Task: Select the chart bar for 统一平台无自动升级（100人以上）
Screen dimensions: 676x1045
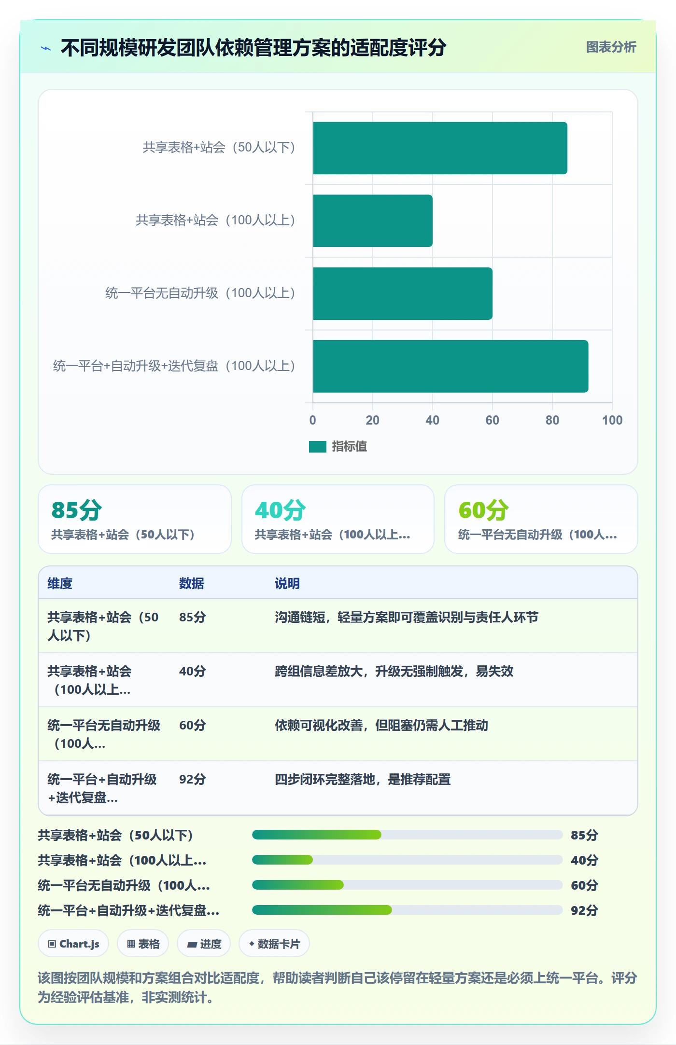Action: [403, 294]
